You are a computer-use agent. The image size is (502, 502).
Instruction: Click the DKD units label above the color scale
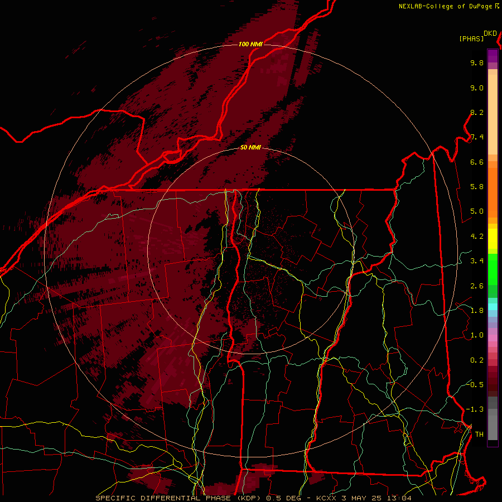490,33
